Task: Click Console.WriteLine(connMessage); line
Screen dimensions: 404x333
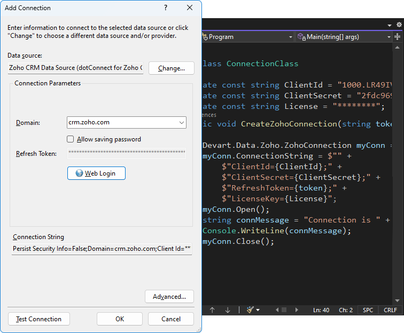Action: [276, 231]
